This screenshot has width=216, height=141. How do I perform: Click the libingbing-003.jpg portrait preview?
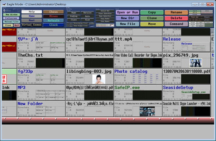pyautogui.click(x=99, y=79)
